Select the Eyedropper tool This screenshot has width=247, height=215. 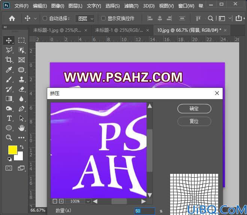click(9, 70)
